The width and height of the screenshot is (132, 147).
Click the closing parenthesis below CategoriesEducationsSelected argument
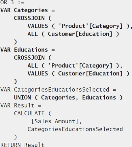click(15, 137)
